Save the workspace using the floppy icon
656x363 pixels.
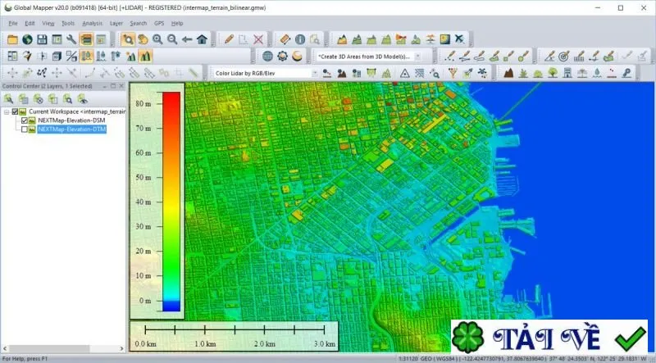43,39
